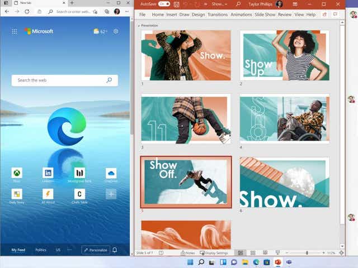Open Ribbon Display Options icon
358x268 pixels.
click(x=295, y=4)
